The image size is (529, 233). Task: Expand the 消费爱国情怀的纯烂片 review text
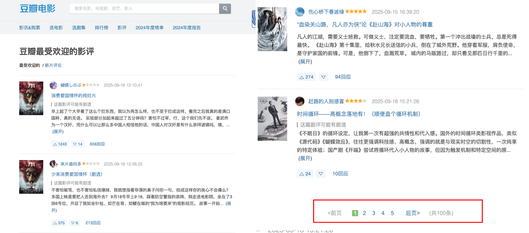coord(58,131)
